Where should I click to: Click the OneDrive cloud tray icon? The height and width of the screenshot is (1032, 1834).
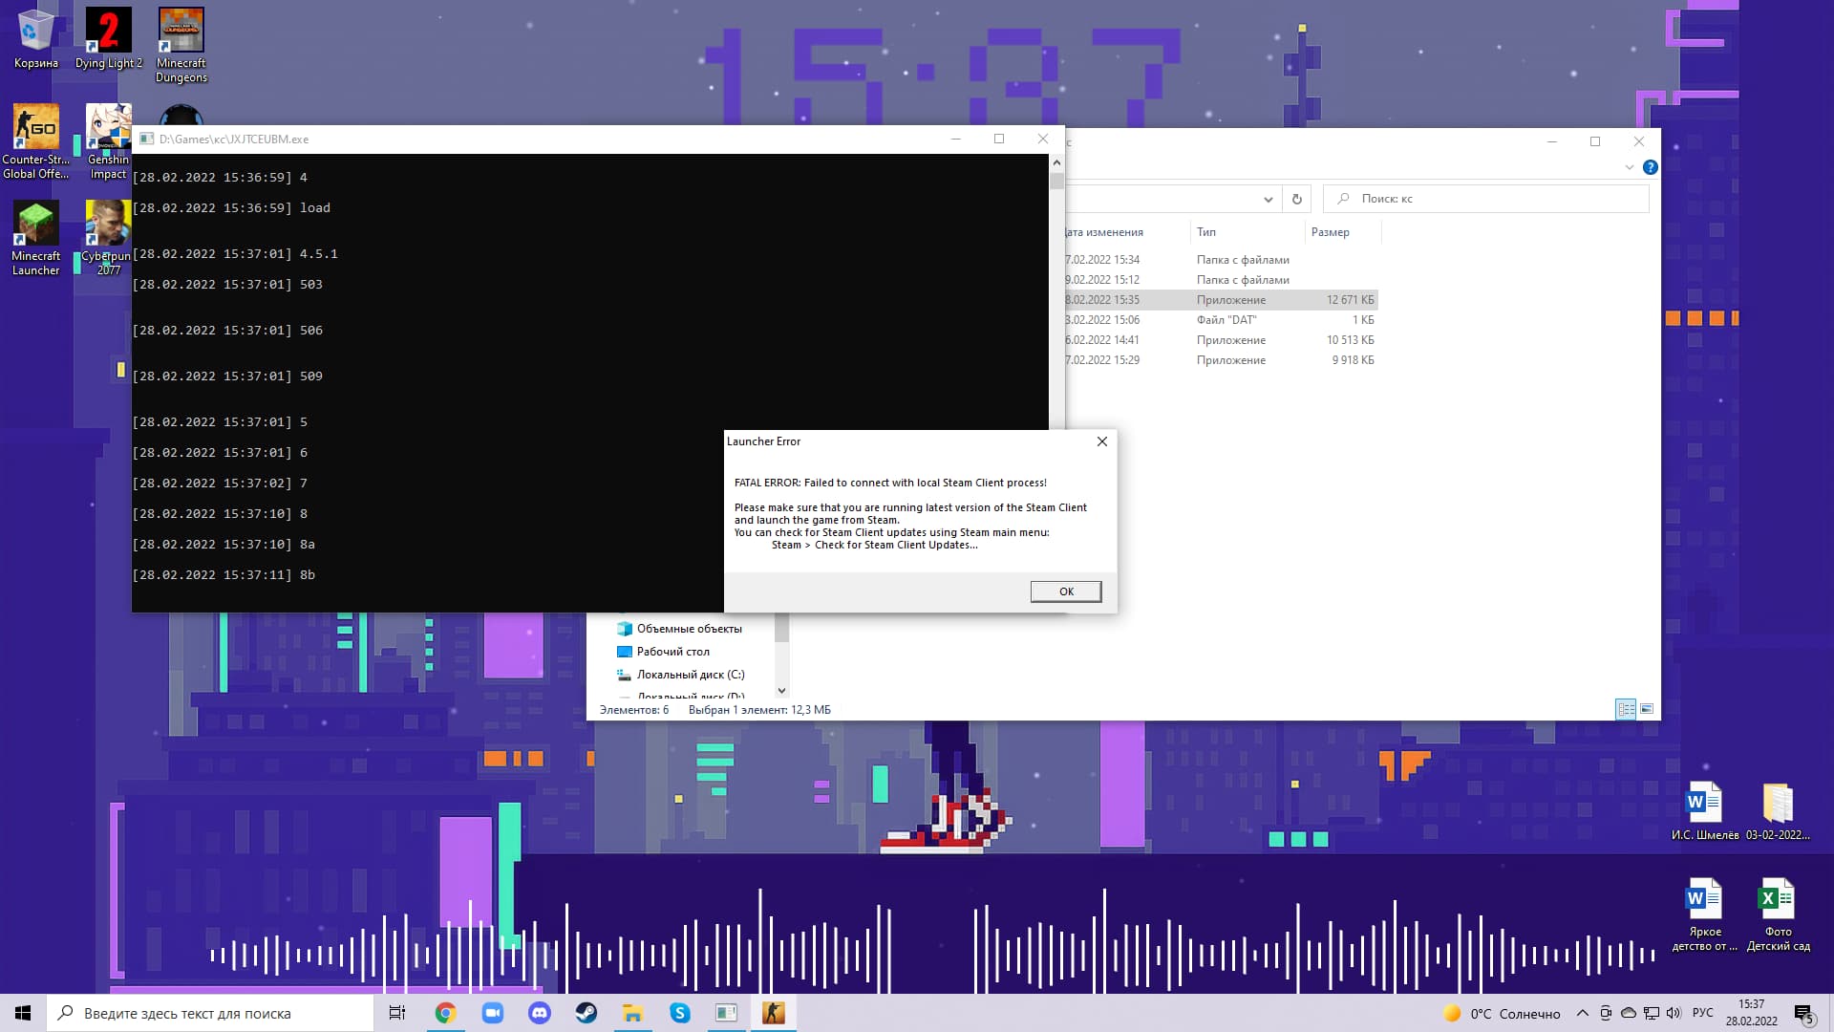click(1629, 1013)
